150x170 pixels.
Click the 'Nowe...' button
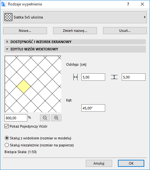pyautogui.click(x=25, y=31)
